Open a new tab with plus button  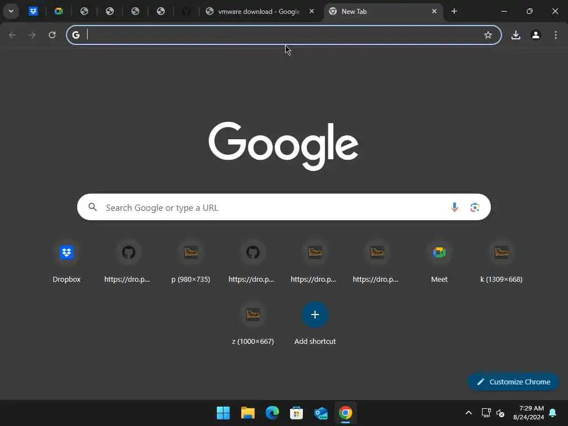pyautogui.click(x=454, y=11)
